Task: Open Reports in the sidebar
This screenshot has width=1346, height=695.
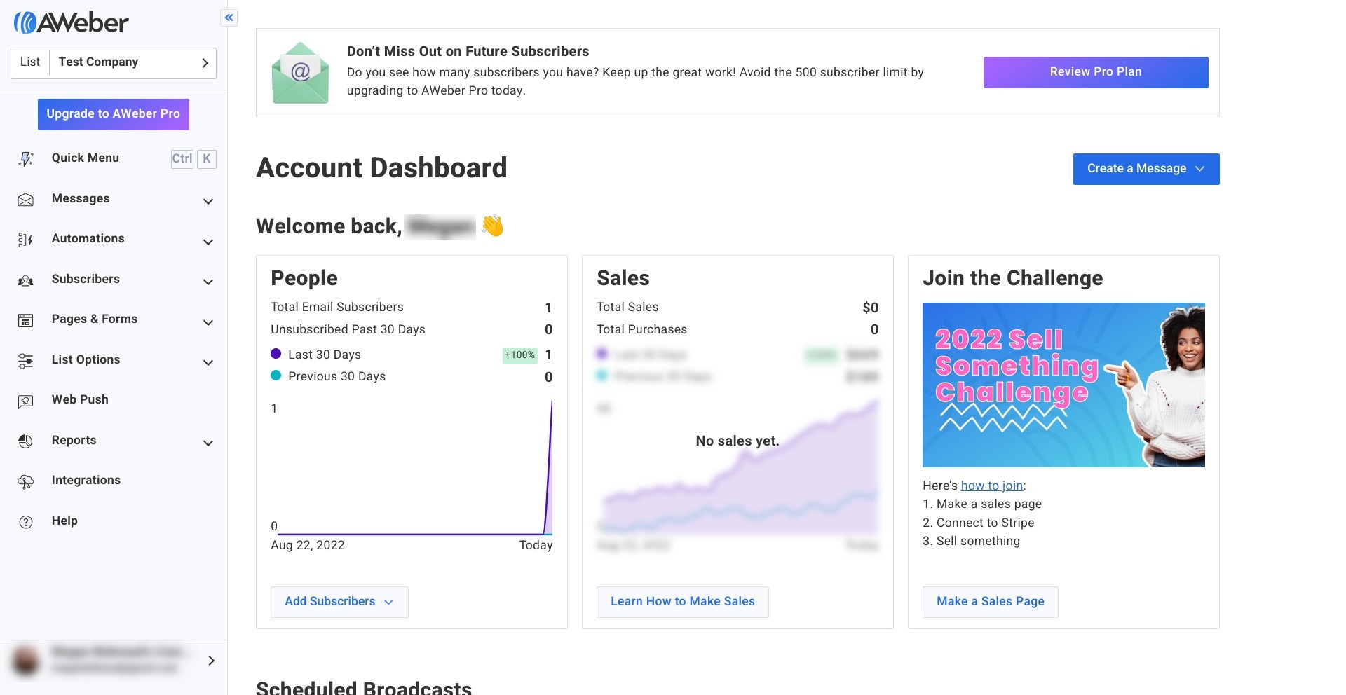Action: pos(74,440)
